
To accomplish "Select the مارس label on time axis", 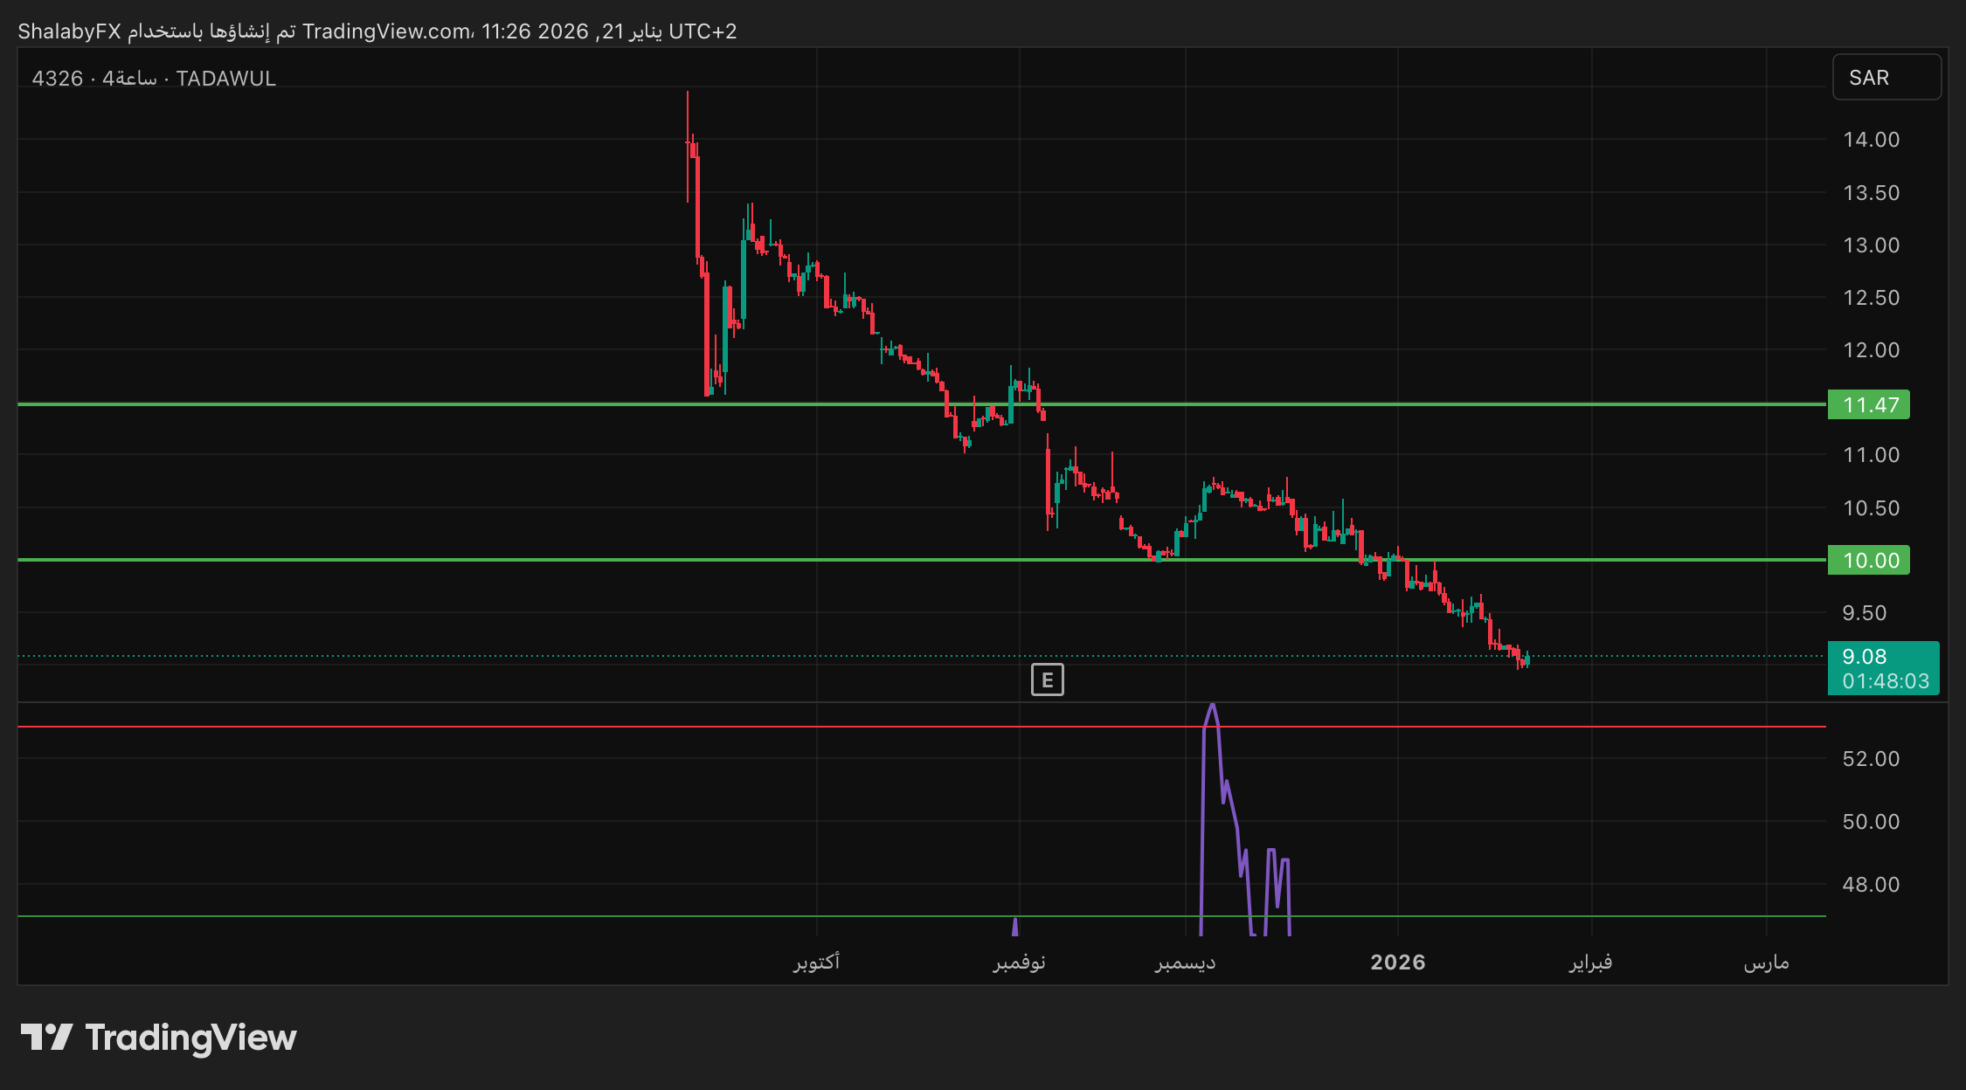I will coord(1766,962).
